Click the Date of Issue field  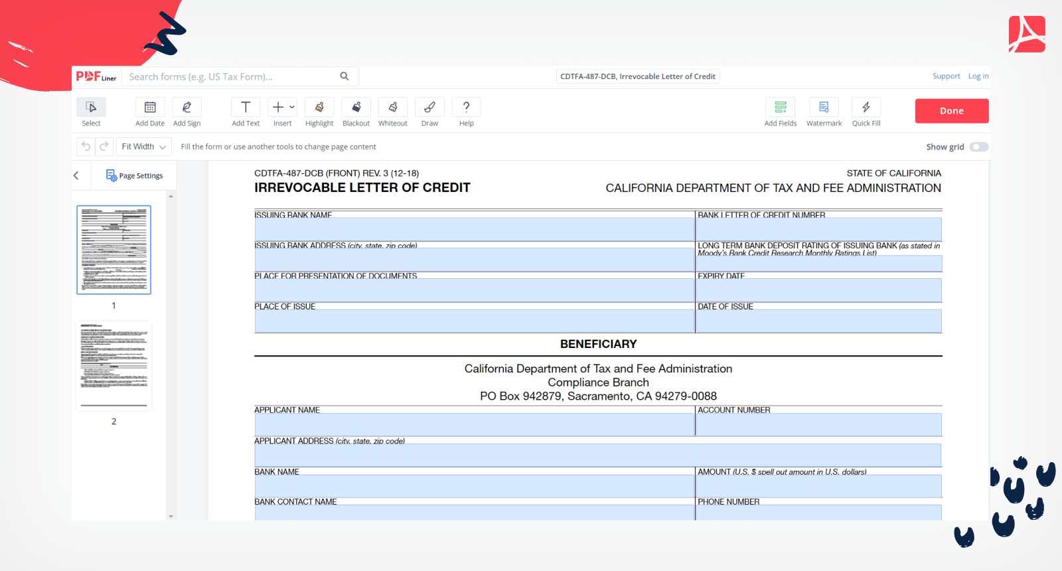tap(818, 321)
